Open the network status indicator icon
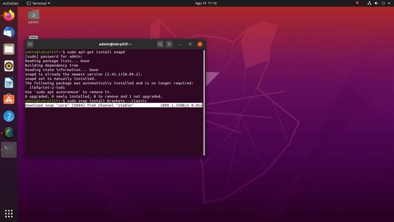Screen dimensions: 394x222 (369, 3)
